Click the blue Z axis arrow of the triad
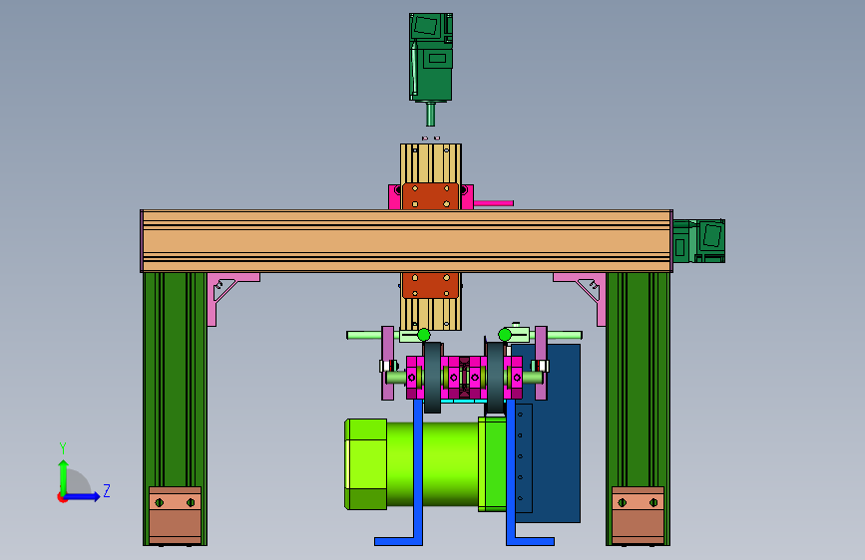The width and height of the screenshot is (865, 560). (83, 496)
